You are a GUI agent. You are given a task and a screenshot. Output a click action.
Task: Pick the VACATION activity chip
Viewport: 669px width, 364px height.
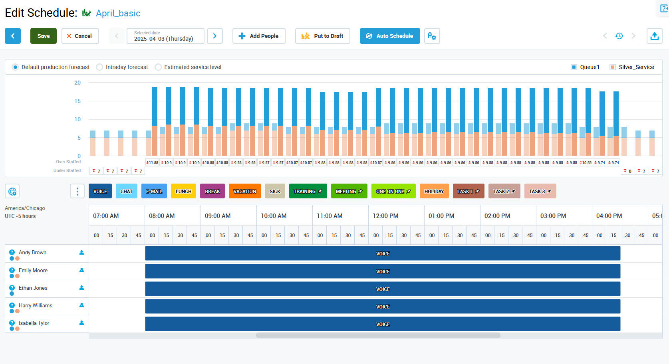click(244, 191)
